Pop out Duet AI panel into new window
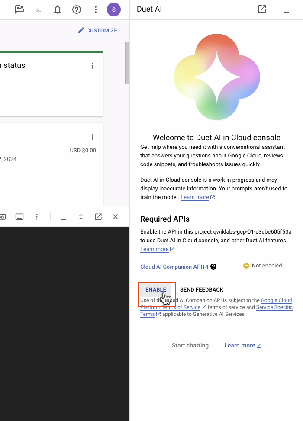303x421 pixels. pos(262,9)
